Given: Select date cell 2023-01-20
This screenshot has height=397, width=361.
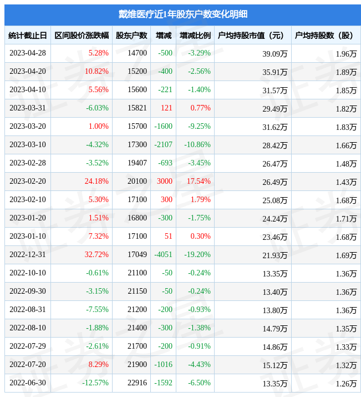Looking at the screenshot, I should 28,218.
